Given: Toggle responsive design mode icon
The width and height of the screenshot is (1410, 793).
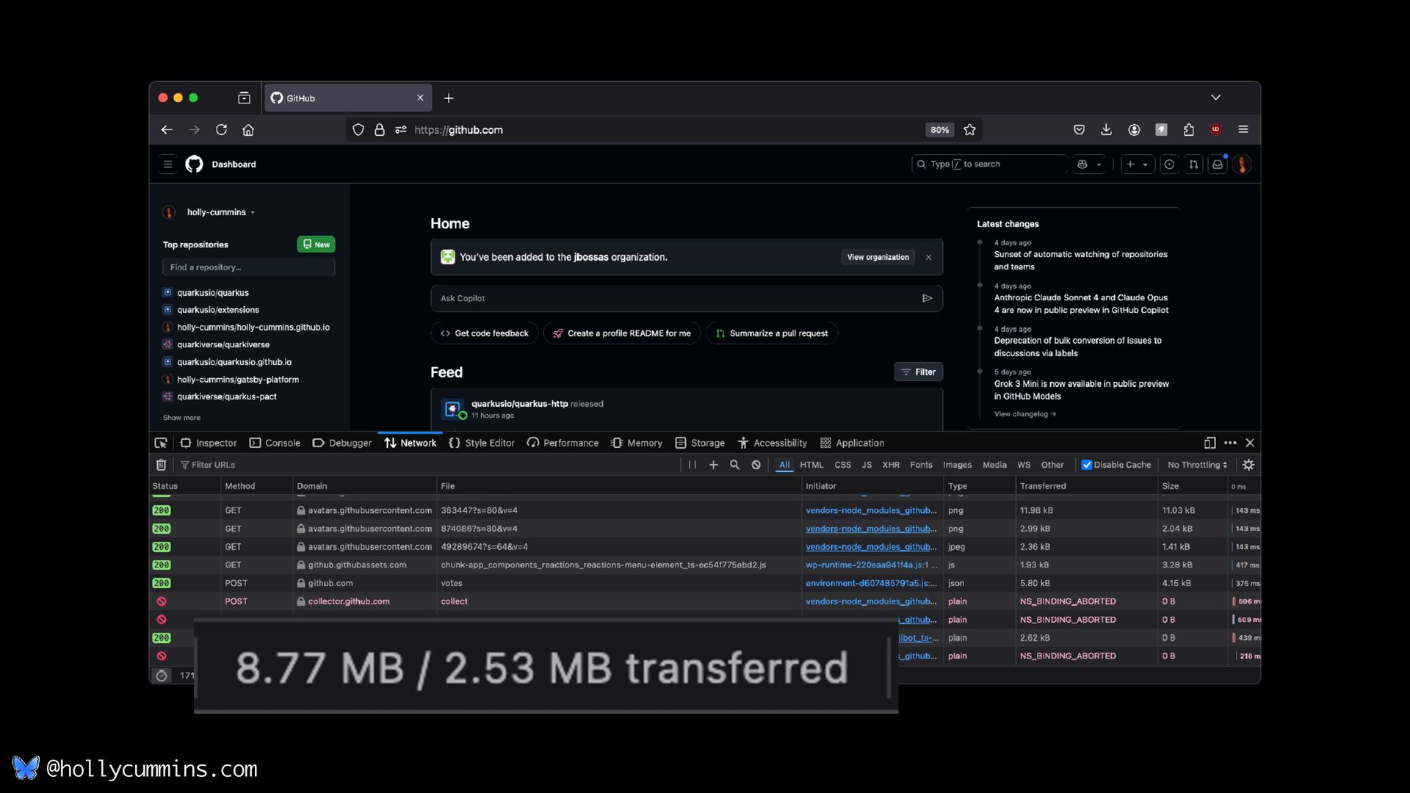Looking at the screenshot, I should [x=1210, y=443].
